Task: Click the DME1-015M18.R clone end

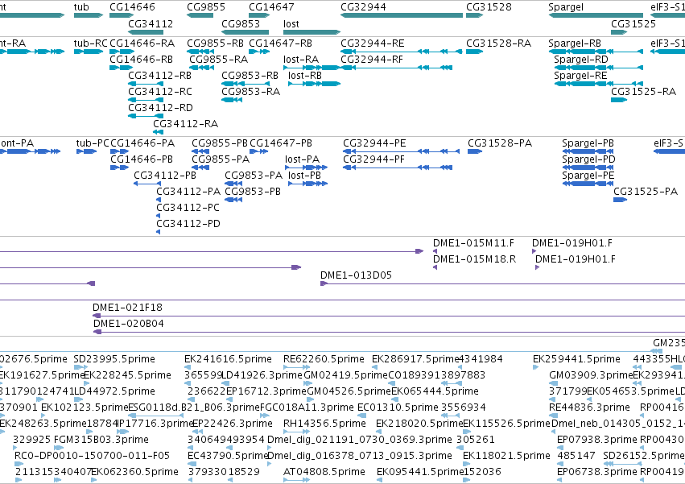Action: [x=474, y=259]
